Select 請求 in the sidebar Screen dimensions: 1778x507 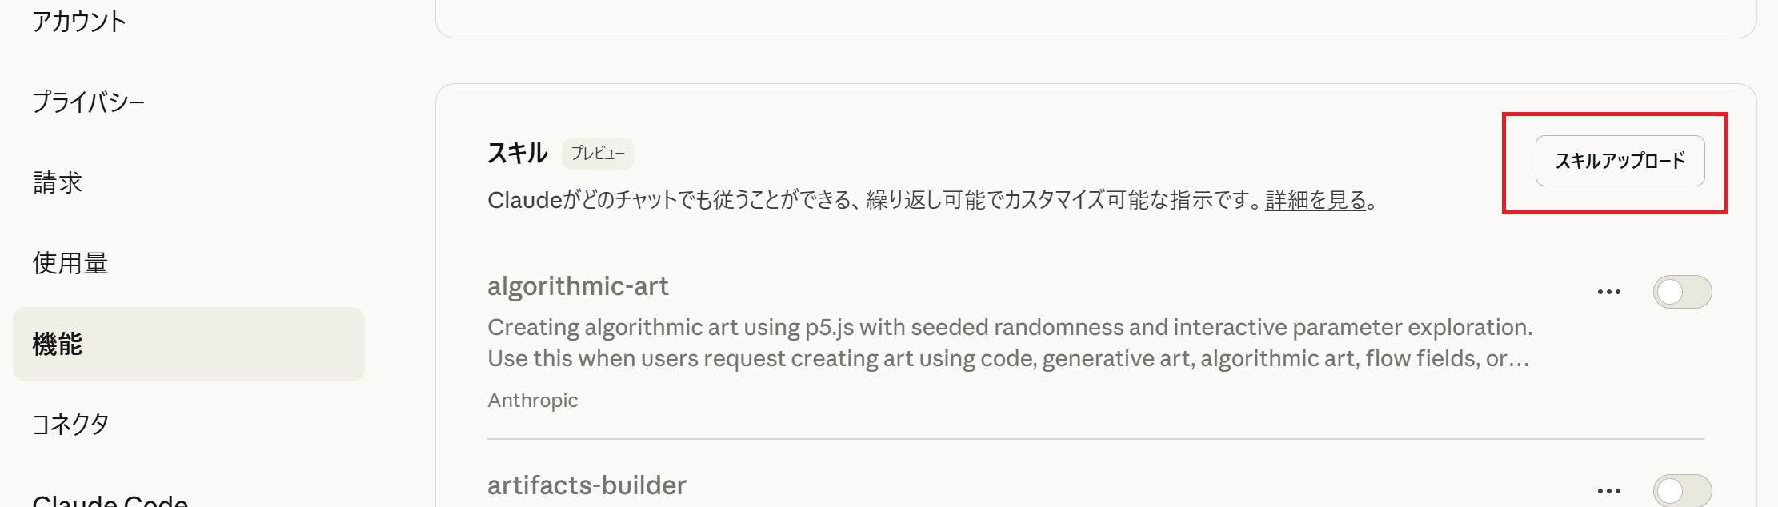(x=58, y=183)
